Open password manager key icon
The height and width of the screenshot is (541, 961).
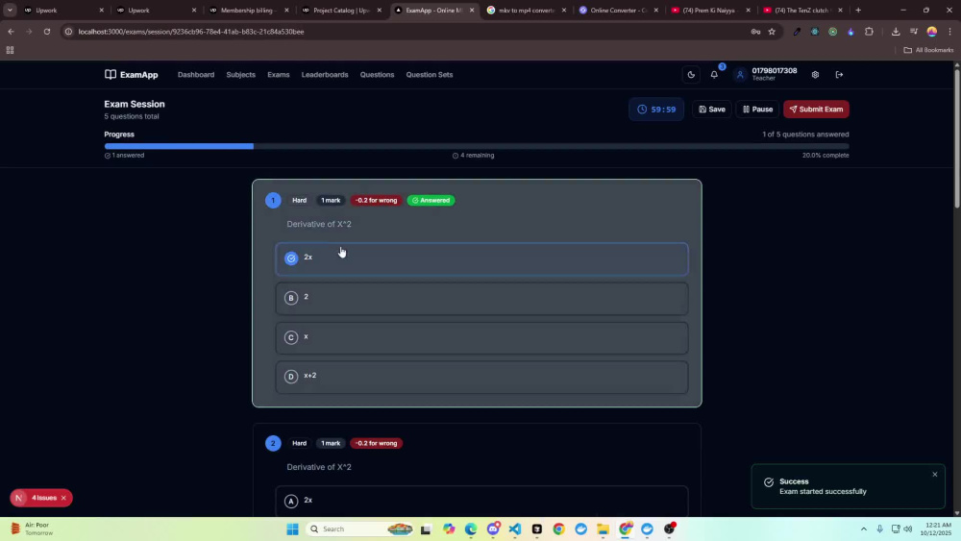click(755, 32)
